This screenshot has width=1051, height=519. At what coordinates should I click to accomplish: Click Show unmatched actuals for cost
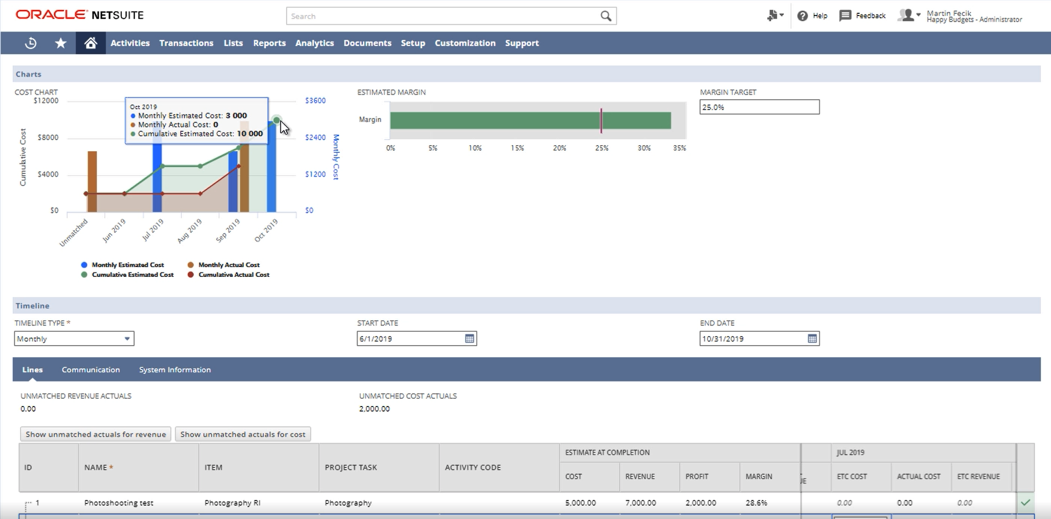(x=243, y=434)
